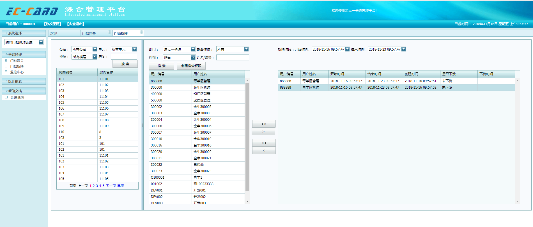Go to page 2 of the room list

tap(94, 186)
